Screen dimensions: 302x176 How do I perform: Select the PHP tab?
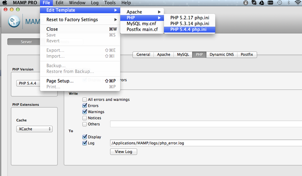tap(199, 55)
